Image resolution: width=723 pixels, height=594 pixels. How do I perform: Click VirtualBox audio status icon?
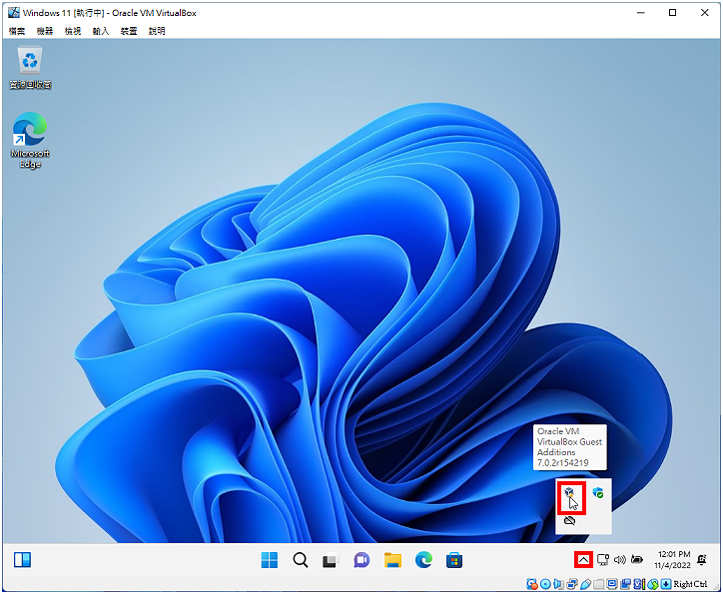[x=558, y=584]
